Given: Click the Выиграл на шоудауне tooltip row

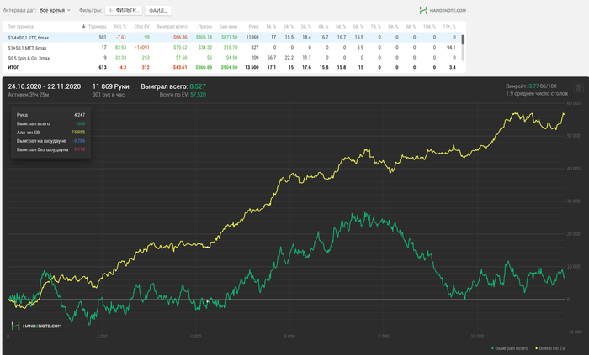Looking at the screenshot, I should 50,141.
